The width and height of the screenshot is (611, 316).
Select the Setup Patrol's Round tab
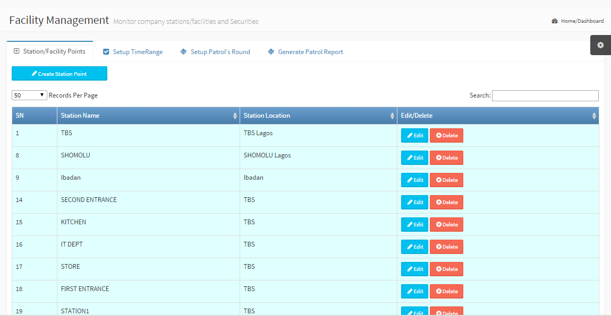point(220,52)
